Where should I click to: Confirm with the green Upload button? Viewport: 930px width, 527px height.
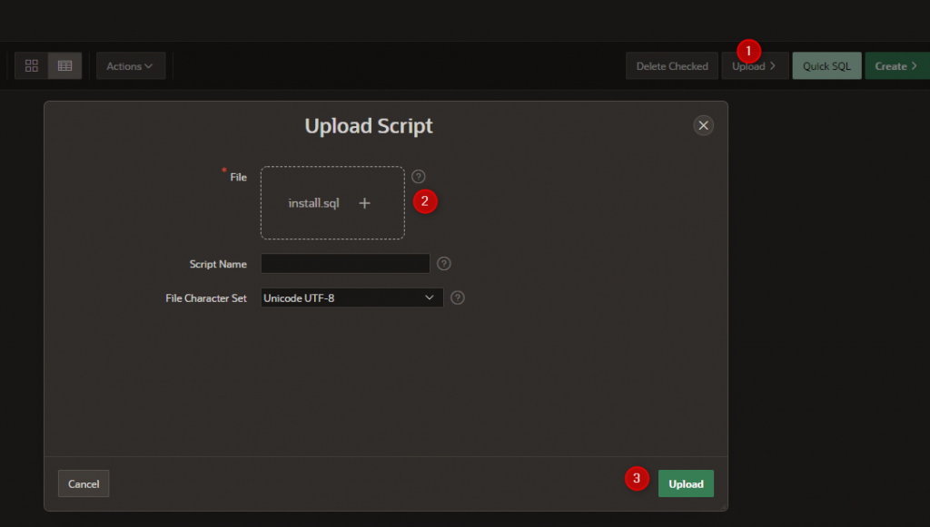(x=686, y=483)
